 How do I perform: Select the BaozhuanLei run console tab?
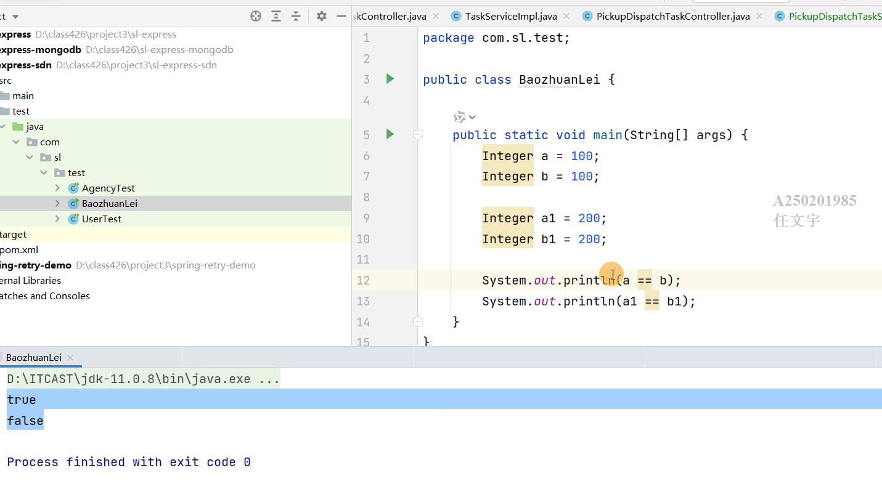[x=34, y=357]
